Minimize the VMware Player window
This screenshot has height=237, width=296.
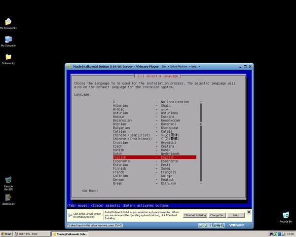pyautogui.click(x=240, y=67)
